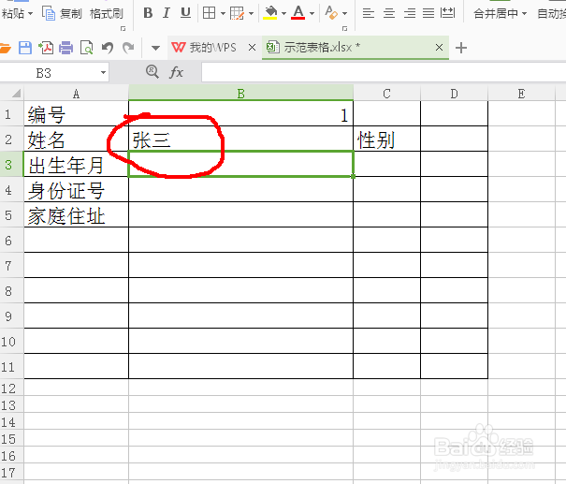Click into the formula bar
Screen dimensions: 566x484
[384, 73]
